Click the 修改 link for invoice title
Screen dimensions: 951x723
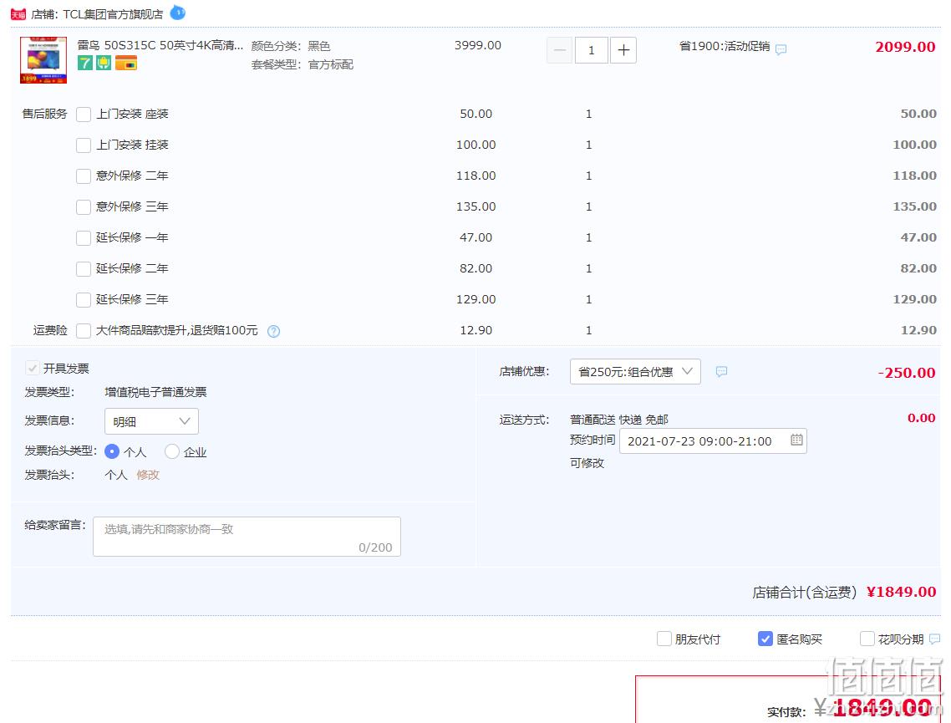(x=148, y=475)
